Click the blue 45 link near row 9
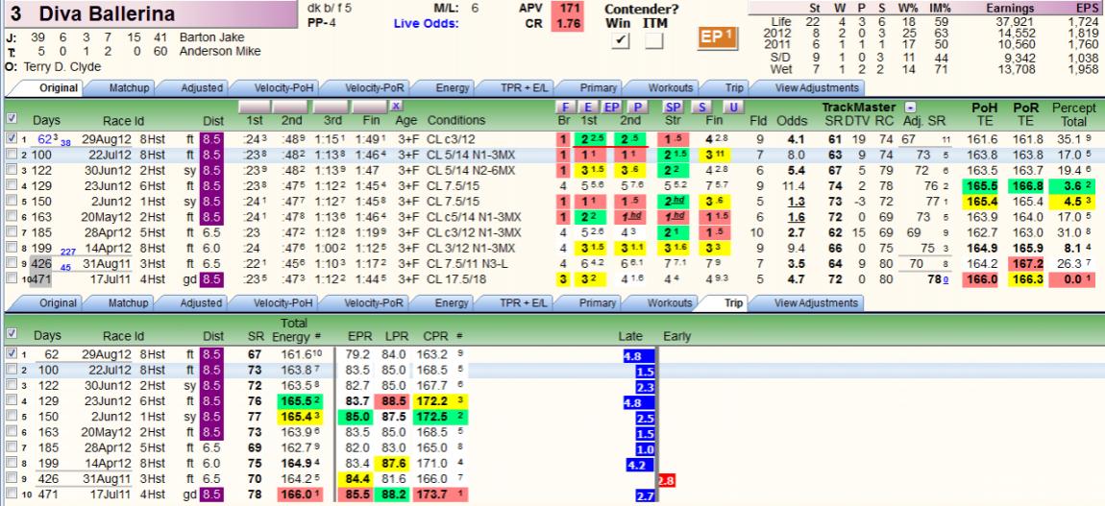 coord(65,268)
